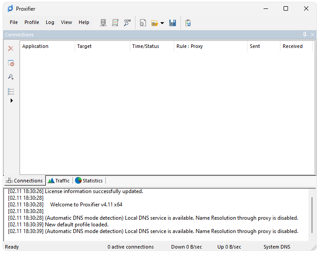Viewport: 320px width, 253px height.
Task: Click the log pane vertical scrollbar
Action: 312,215
